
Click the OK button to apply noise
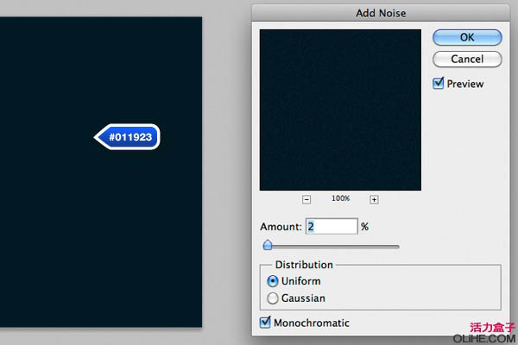pos(466,37)
